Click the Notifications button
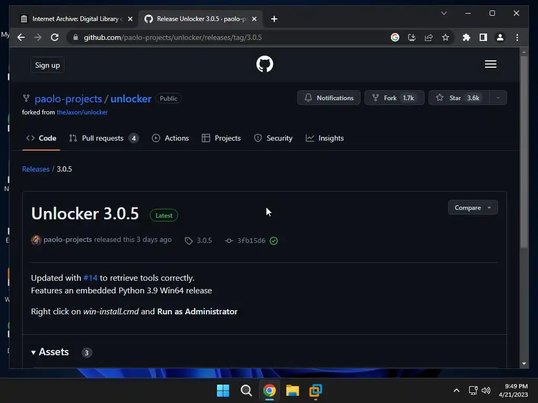This screenshot has width=538, height=403. pos(329,98)
